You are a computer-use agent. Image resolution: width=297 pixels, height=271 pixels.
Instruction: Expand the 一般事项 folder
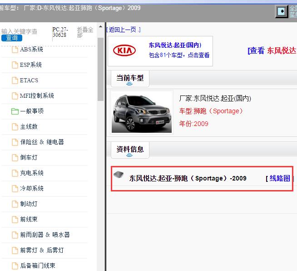pos(32,111)
